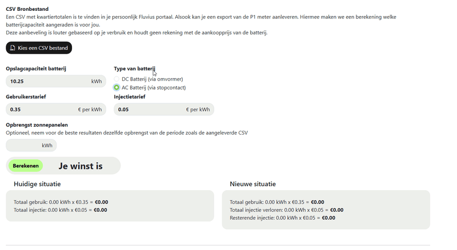Viewport: 457px width, 250px height.
Task: Click the file icon on the CSV button
Action: pos(13,48)
